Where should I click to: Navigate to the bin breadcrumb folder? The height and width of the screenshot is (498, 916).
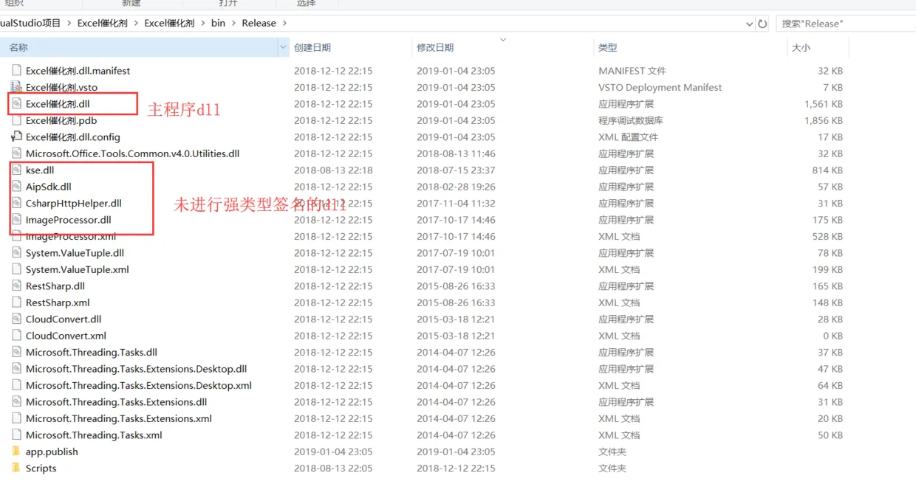(x=218, y=23)
